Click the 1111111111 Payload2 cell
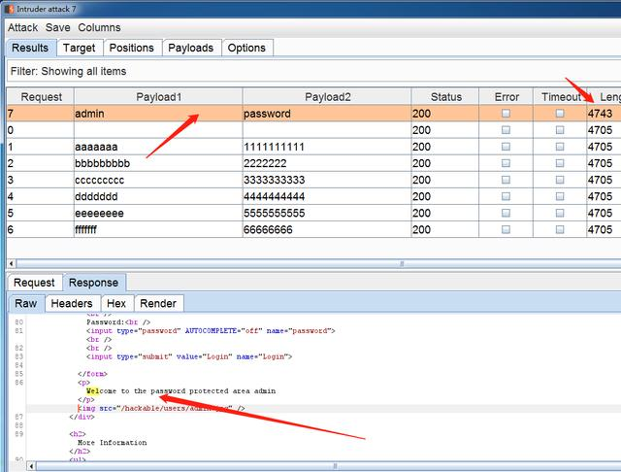Screen dimensions: 621x472 327,147
